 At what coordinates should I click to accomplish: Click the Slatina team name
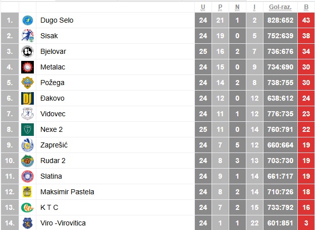(51, 176)
